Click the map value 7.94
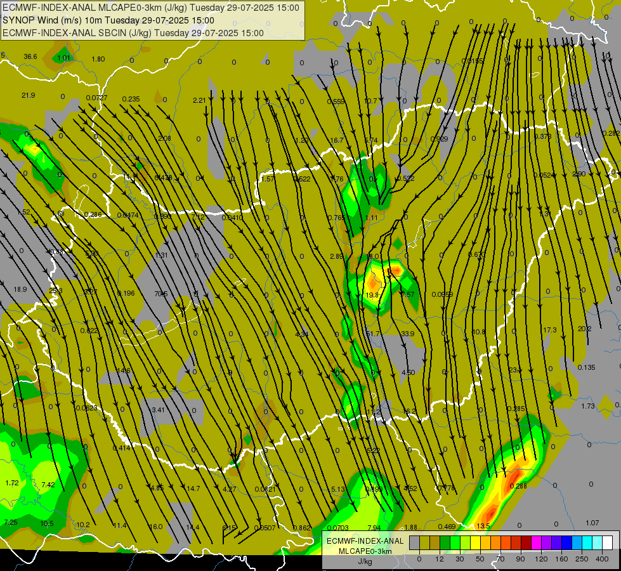Screen dimensions: 621x571 pyautogui.click(x=374, y=527)
